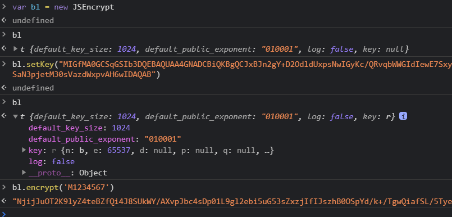Click the input chevron beside bl.encrypt line

tap(4, 187)
